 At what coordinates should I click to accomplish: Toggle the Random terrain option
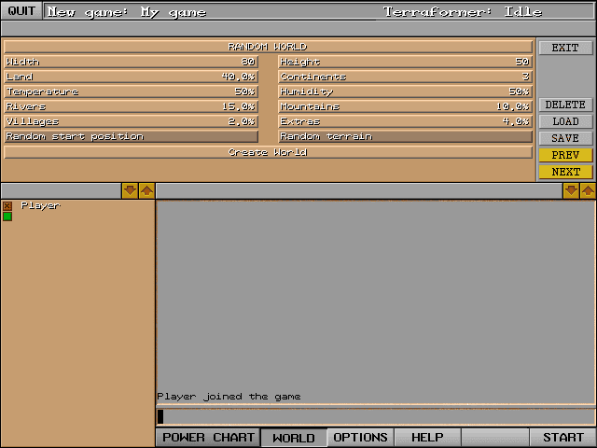click(x=405, y=136)
